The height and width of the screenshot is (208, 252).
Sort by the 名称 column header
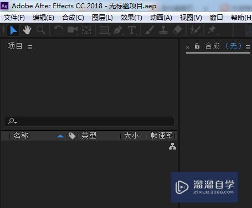point(21,136)
